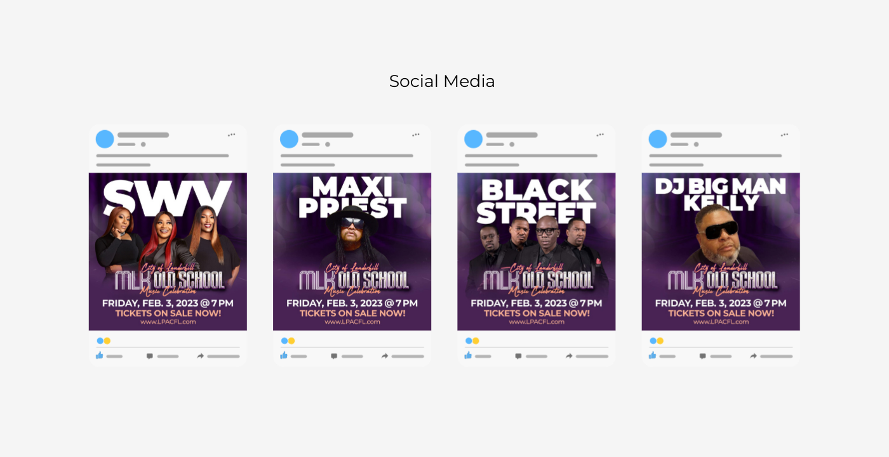Click the Social Media heading text
This screenshot has width=889, height=457.
(442, 81)
